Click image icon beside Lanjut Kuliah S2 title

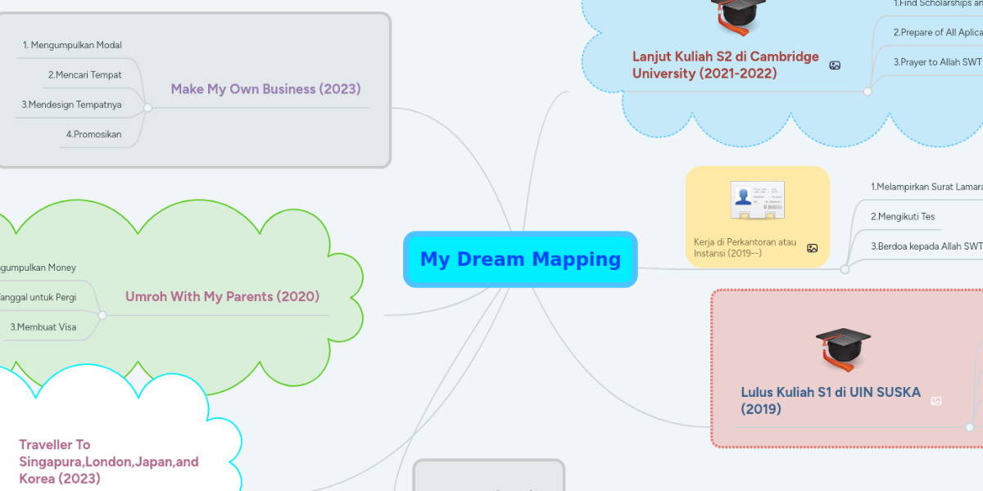pos(835,65)
